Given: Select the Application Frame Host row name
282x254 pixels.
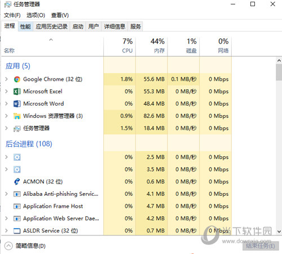Looking at the screenshot, I should (53, 207).
